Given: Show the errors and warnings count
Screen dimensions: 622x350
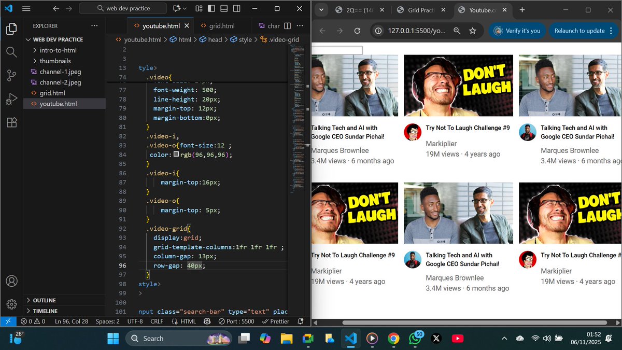Looking at the screenshot, I should coord(33,321).
